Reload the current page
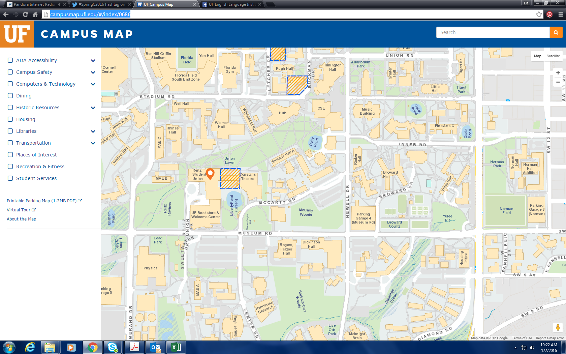 (x=25, y=14)
